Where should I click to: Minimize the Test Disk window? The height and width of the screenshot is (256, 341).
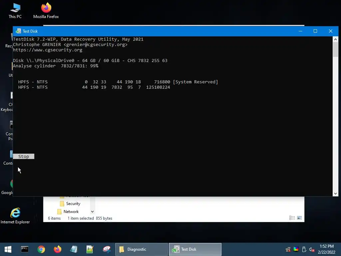(300, 31)
